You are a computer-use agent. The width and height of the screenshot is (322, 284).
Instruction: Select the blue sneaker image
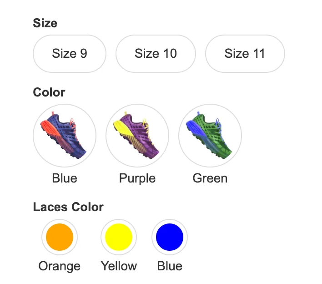[x=65, y=136]
